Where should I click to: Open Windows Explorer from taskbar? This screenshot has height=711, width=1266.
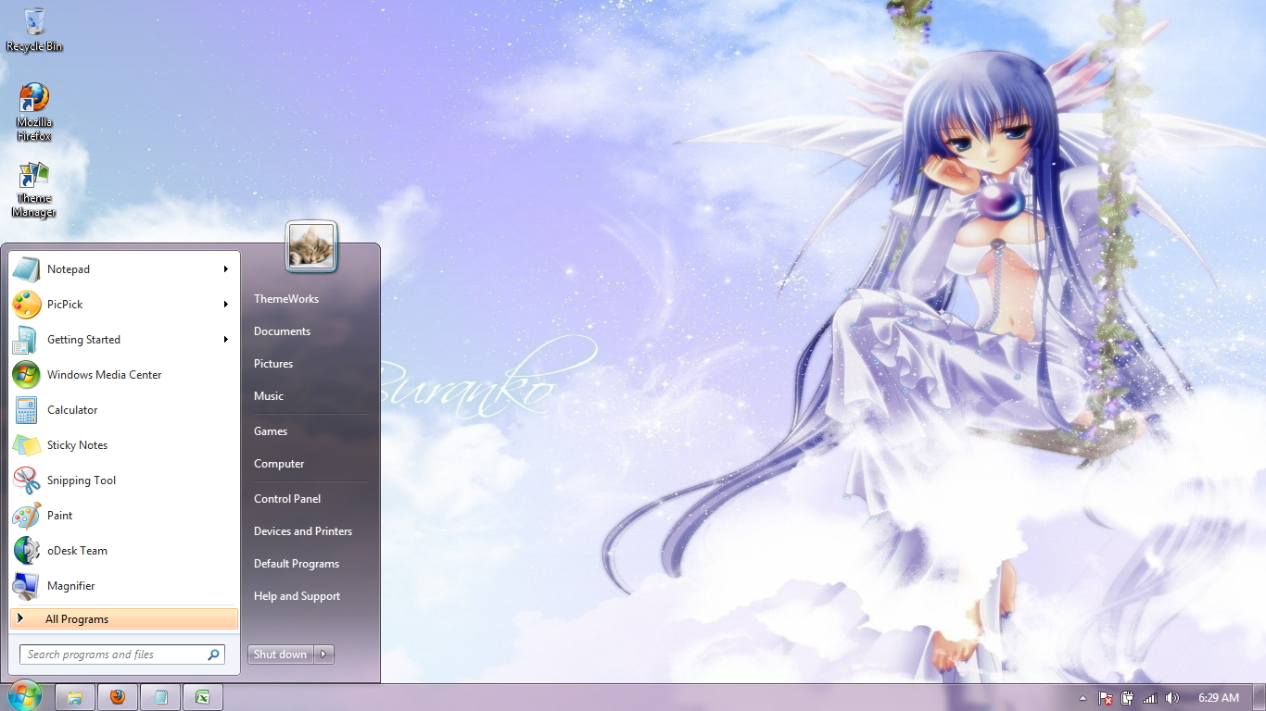75,697
